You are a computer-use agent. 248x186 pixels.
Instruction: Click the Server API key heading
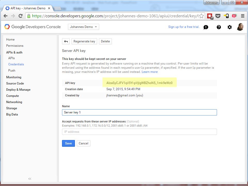(74, 51)
